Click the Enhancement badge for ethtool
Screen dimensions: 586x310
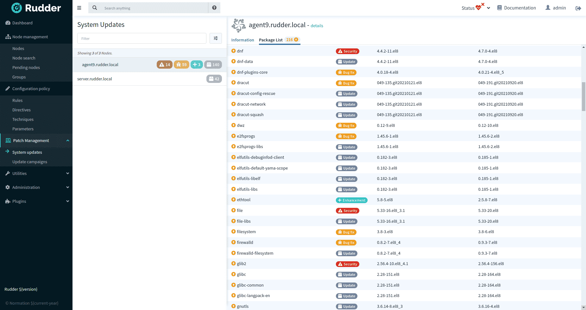[352, 200]
